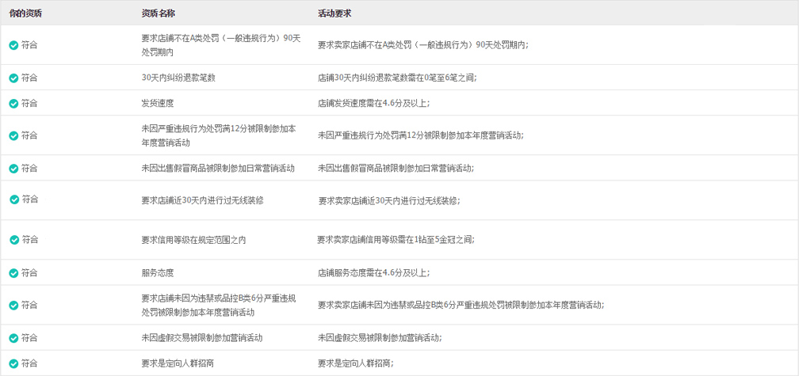
Task: Click green check icon in 定向人群招商 row
Action: click(13, 364)
